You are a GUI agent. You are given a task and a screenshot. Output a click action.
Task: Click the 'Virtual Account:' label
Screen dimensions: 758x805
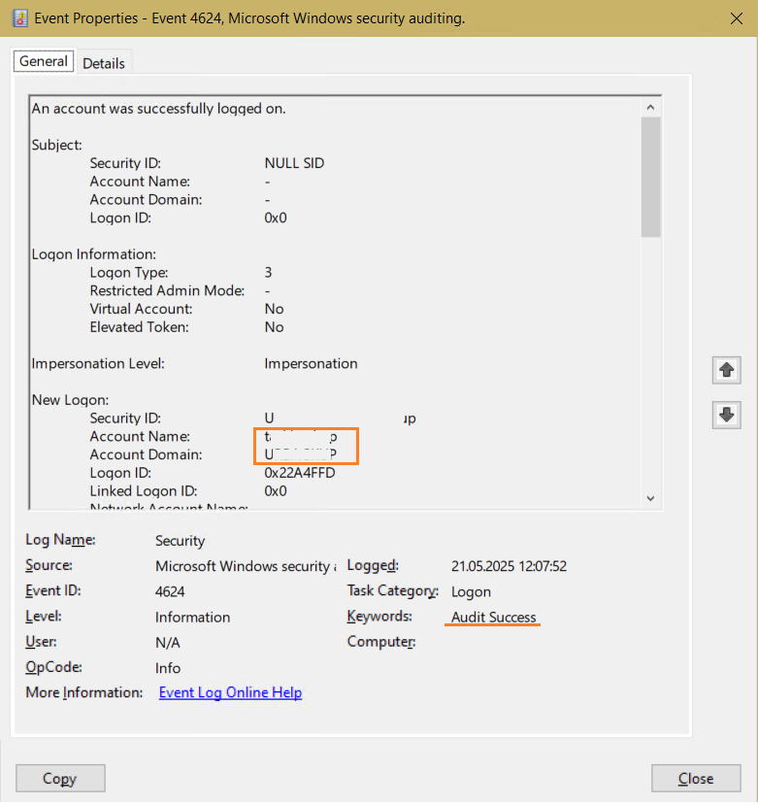(141, 309)
